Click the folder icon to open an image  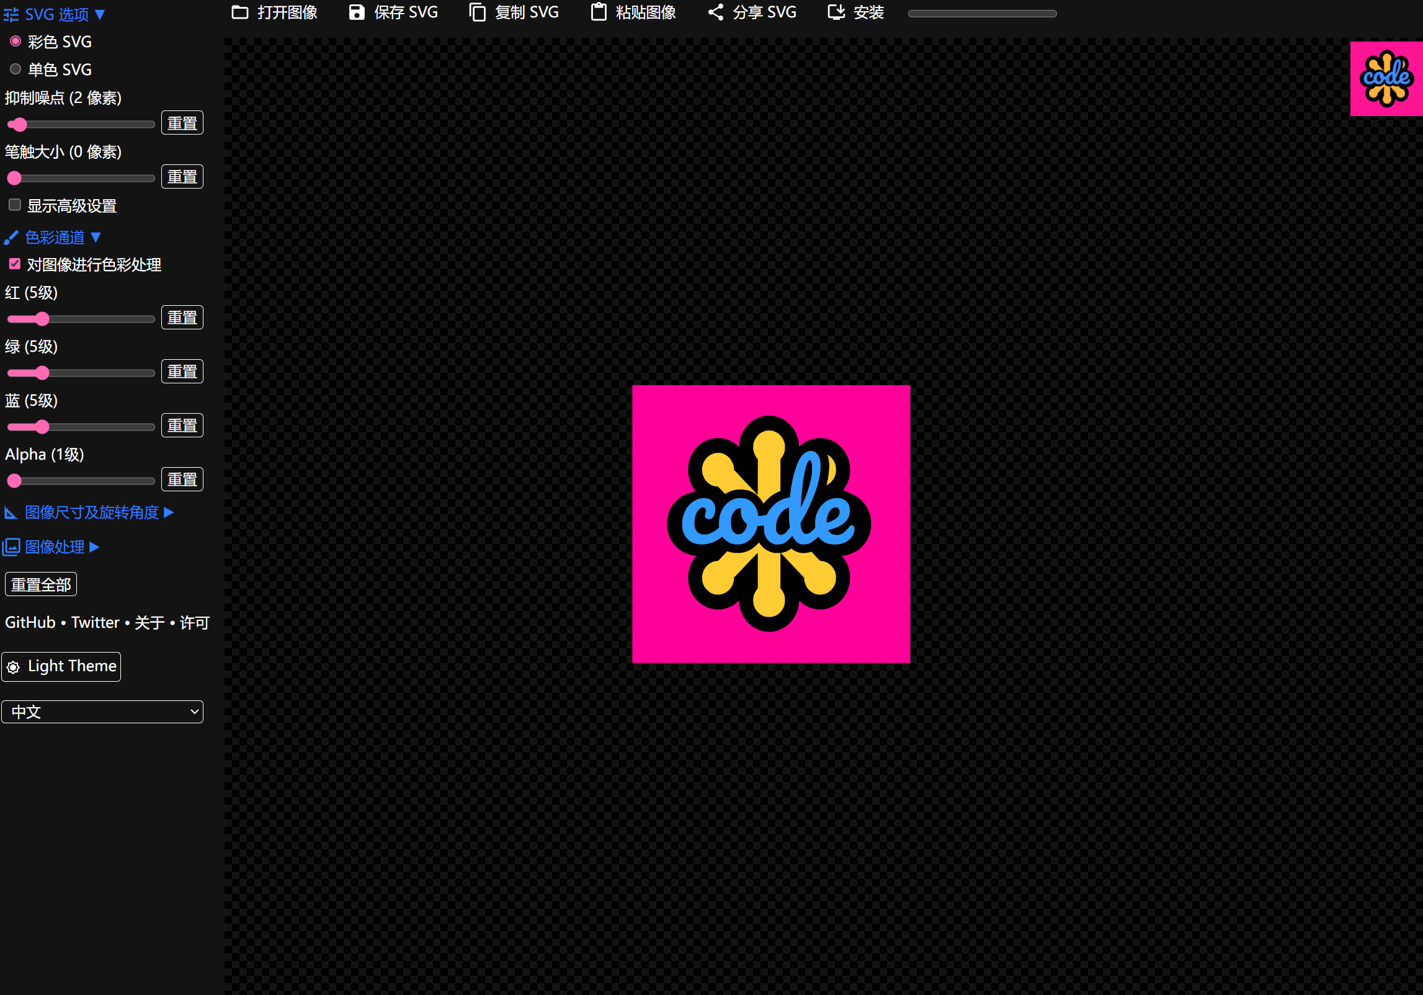click(240, 12)
